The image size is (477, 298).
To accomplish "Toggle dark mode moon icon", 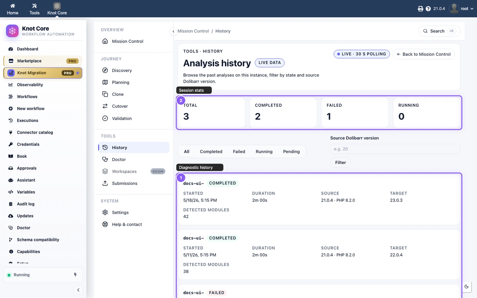I will [x=466, y=287].
